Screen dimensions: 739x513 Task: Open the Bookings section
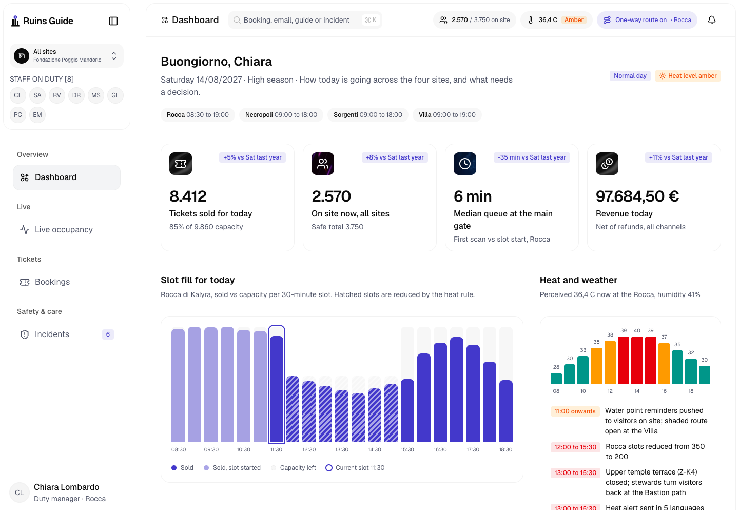pos(67,282)
